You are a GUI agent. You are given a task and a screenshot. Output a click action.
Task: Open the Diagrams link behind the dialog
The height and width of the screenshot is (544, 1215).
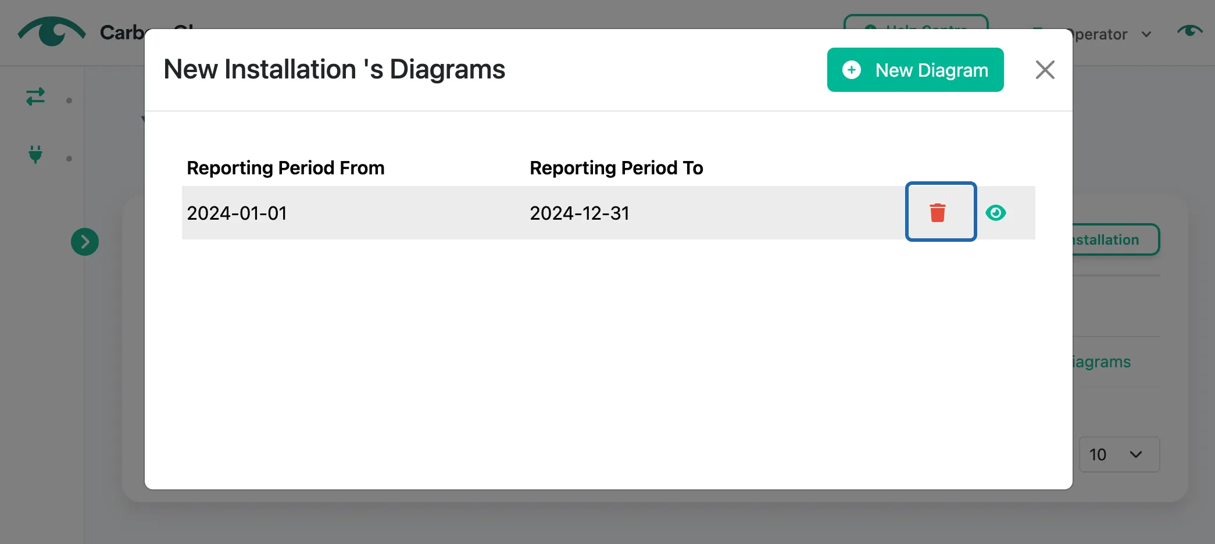click(x=1102, y=362)
